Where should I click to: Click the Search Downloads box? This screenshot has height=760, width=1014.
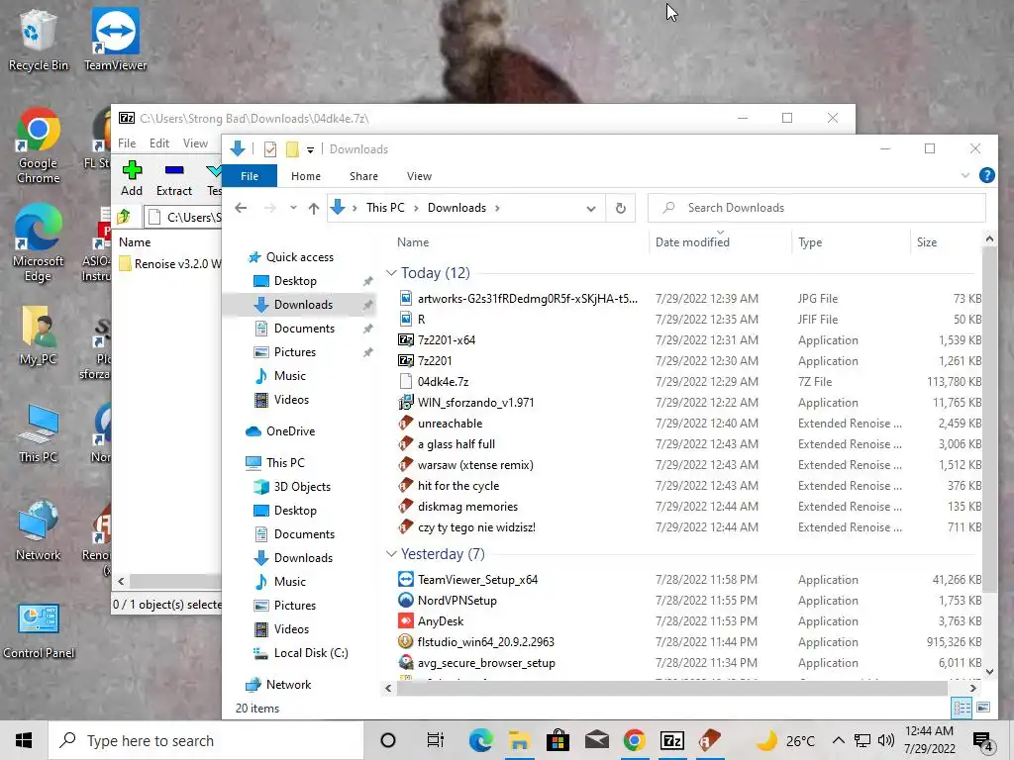click(x=817, y=208)
